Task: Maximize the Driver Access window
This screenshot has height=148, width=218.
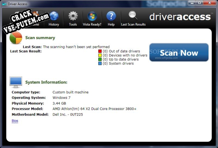Action: tap(199, 3)
